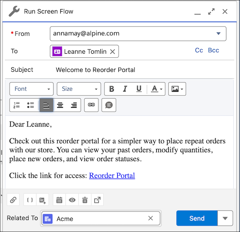Click the attach file paperclip icon
Screen dimensions: 240x232
click(x=13, y=200)
